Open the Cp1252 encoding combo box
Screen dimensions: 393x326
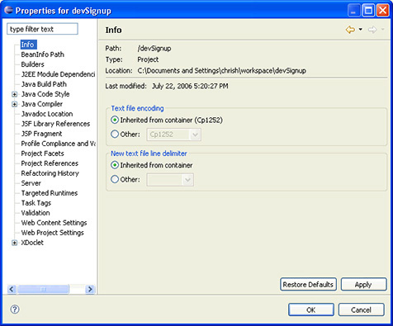[174, 135]
